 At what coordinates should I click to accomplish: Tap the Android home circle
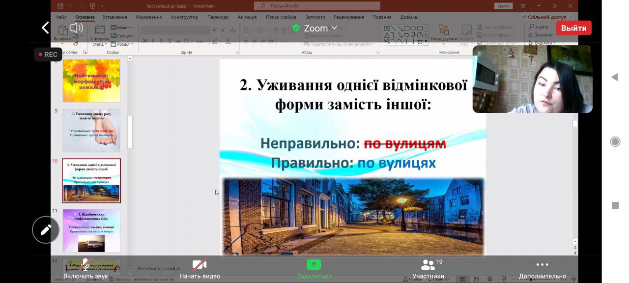click(x=615, y=141)
